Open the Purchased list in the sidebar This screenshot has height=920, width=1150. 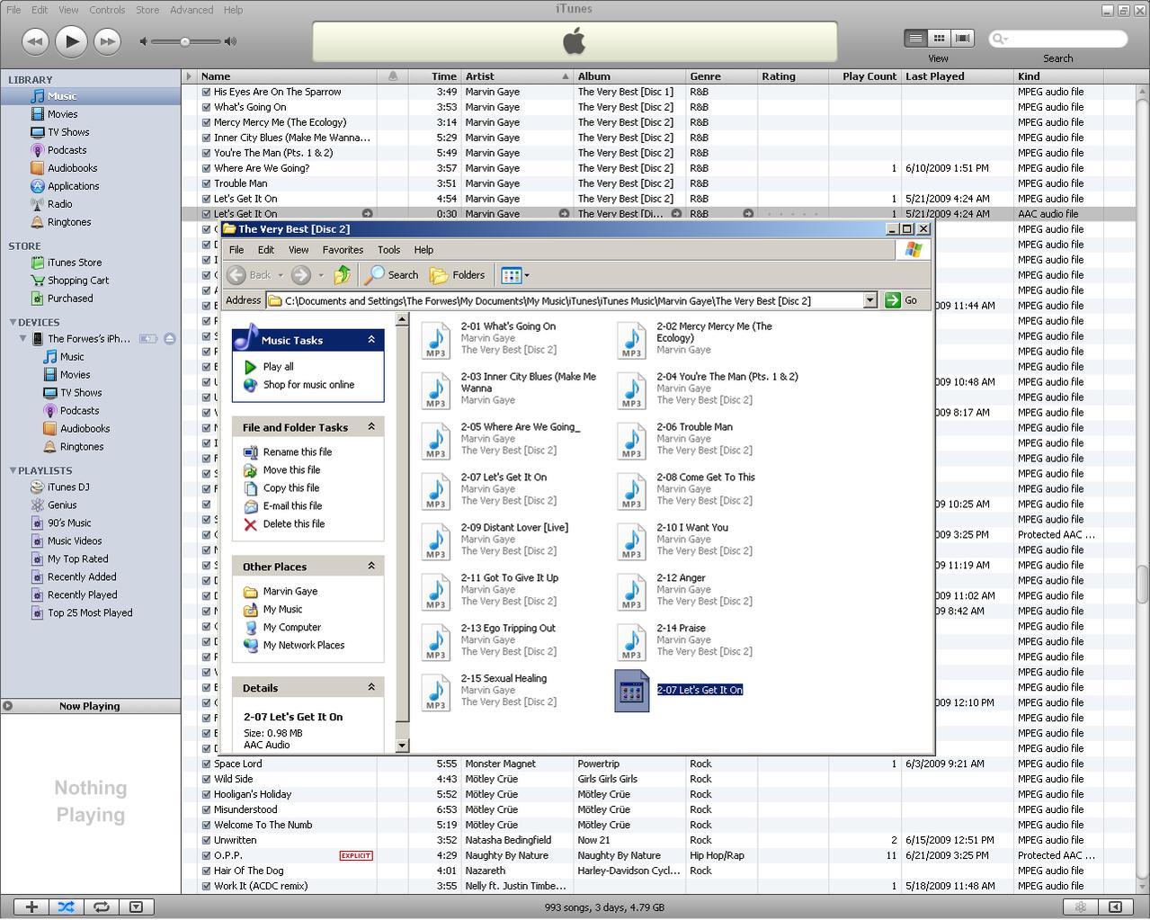(x=70, y=299)
